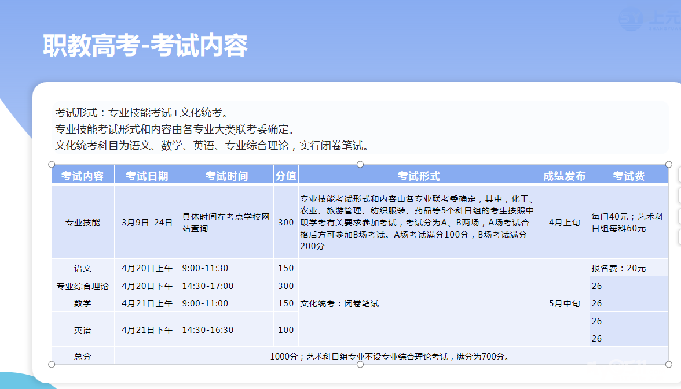
Task: Click the table's top-center resize handle
Action: click(x=360, y=165)
